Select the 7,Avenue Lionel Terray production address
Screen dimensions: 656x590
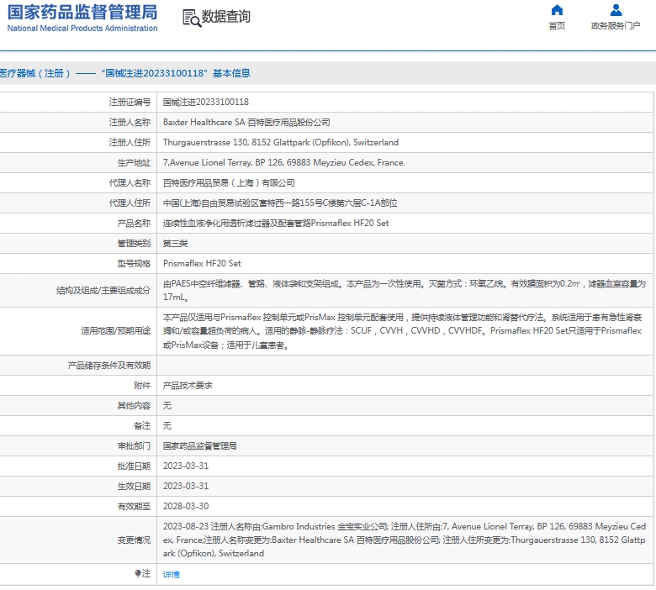(x=284, y=162)
